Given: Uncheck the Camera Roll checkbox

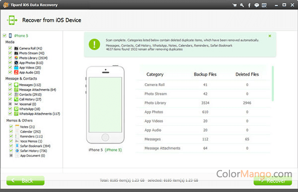Looking at the screenshot, I should click(x=10, y=48).
